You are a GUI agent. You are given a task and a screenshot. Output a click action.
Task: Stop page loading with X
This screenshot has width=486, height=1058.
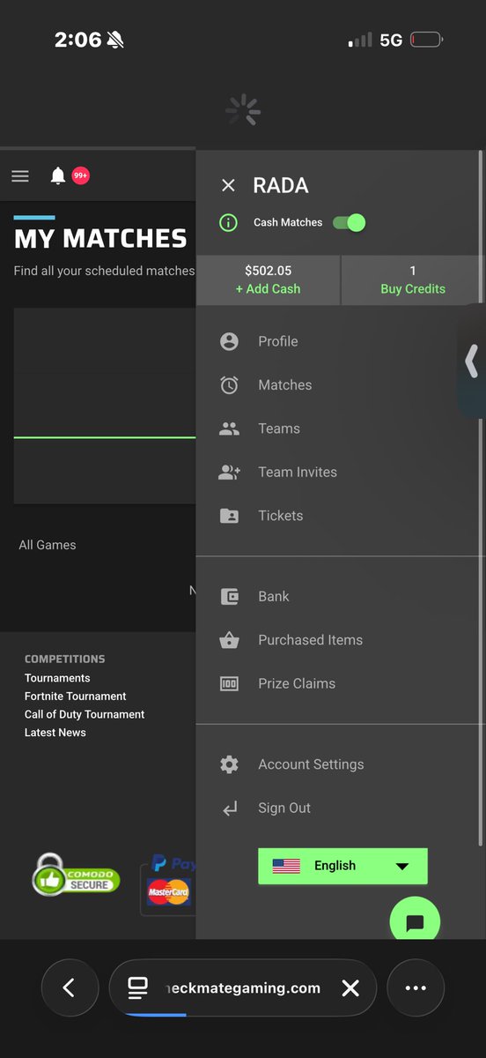[x=350, y=988]
